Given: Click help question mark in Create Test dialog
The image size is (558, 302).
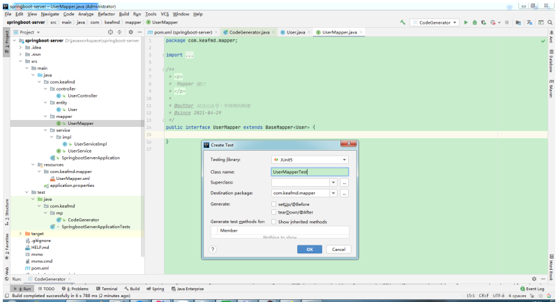Looking at the screenshot, I should click(x=213, y=250).
